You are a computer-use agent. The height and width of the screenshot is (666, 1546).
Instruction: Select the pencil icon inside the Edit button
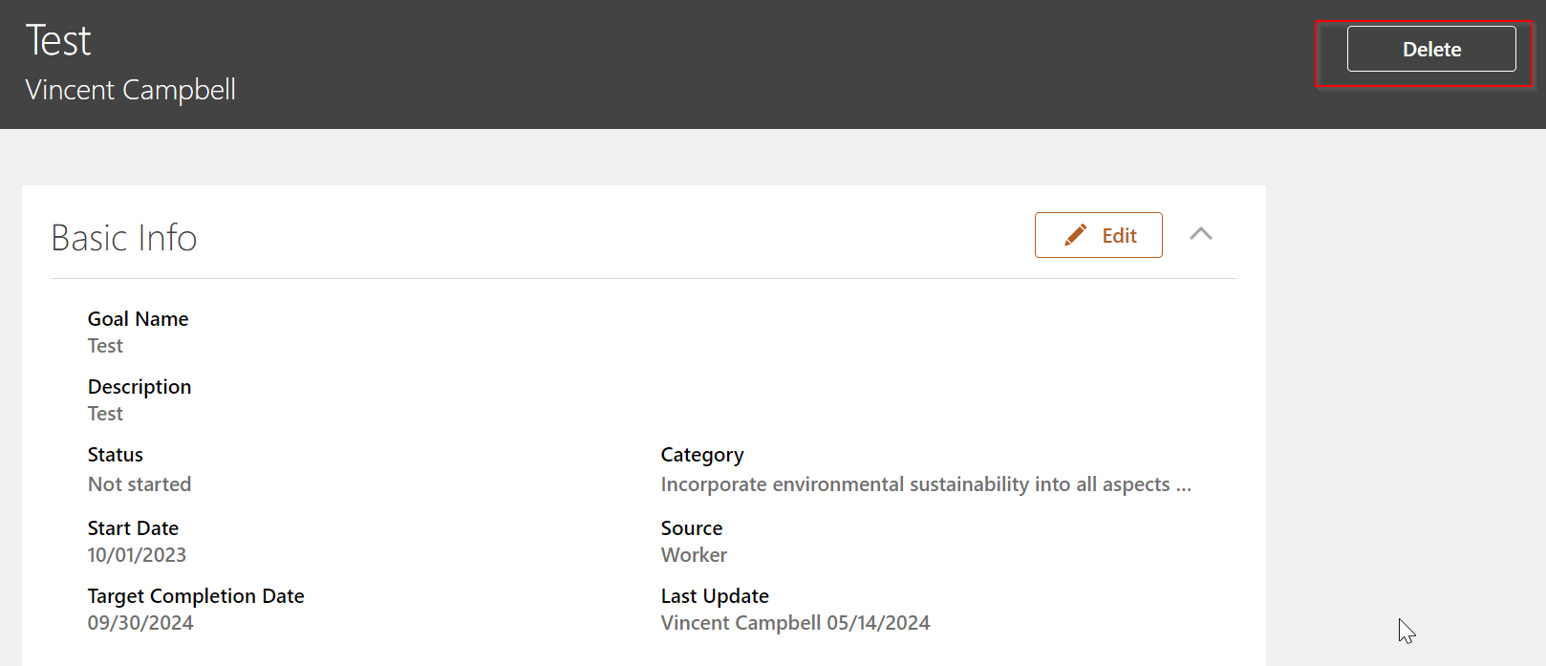pyautogui.click(x=1076, y=233)
